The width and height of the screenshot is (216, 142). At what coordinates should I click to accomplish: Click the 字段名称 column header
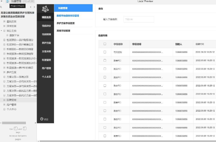(118, 44)
